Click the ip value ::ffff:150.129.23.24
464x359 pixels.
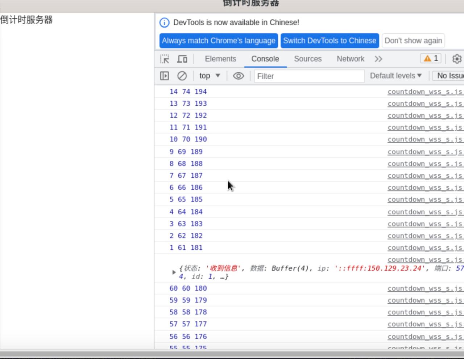pyautogui.click(x=379, y=268)
